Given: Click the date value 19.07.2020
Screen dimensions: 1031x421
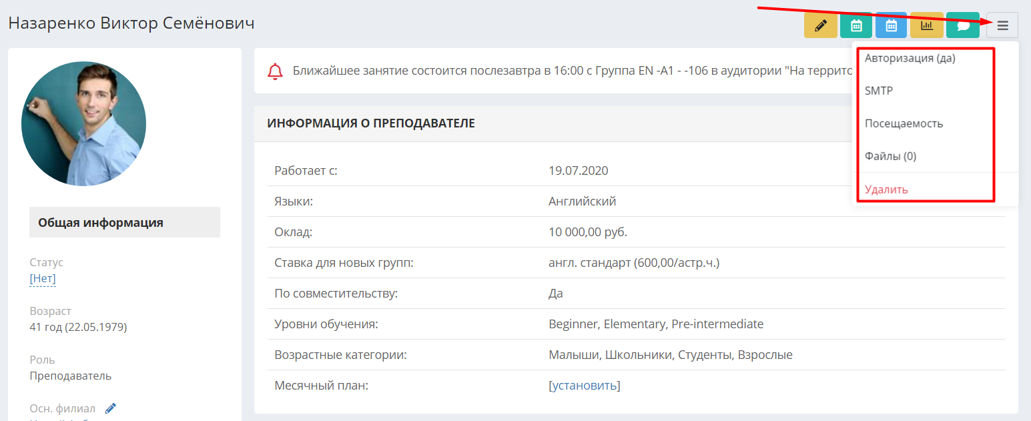Looking at the screenshot, I should [578, 171].
